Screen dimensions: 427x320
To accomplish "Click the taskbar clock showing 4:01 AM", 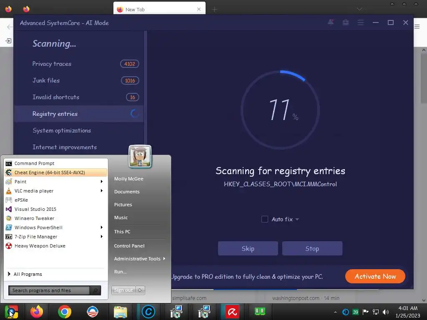I will pyautogui.click(x=408, y=312).
